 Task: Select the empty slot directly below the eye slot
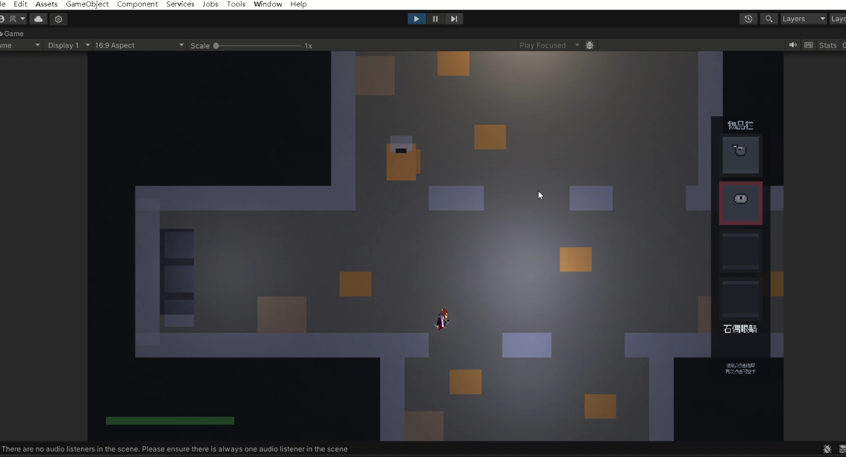pos(741,251)
